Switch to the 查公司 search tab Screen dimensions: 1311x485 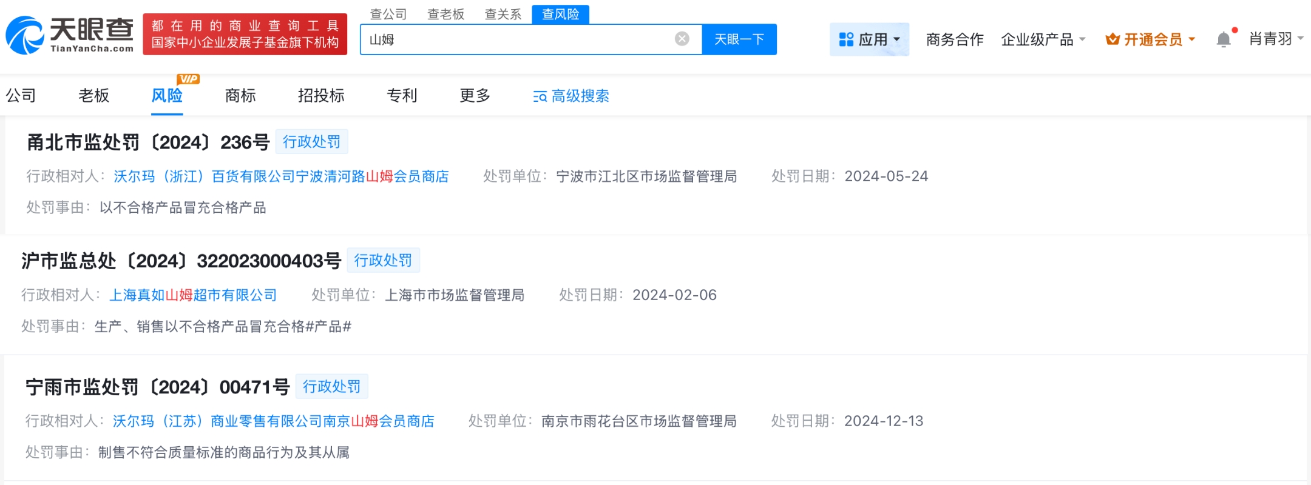click(388, 14)
